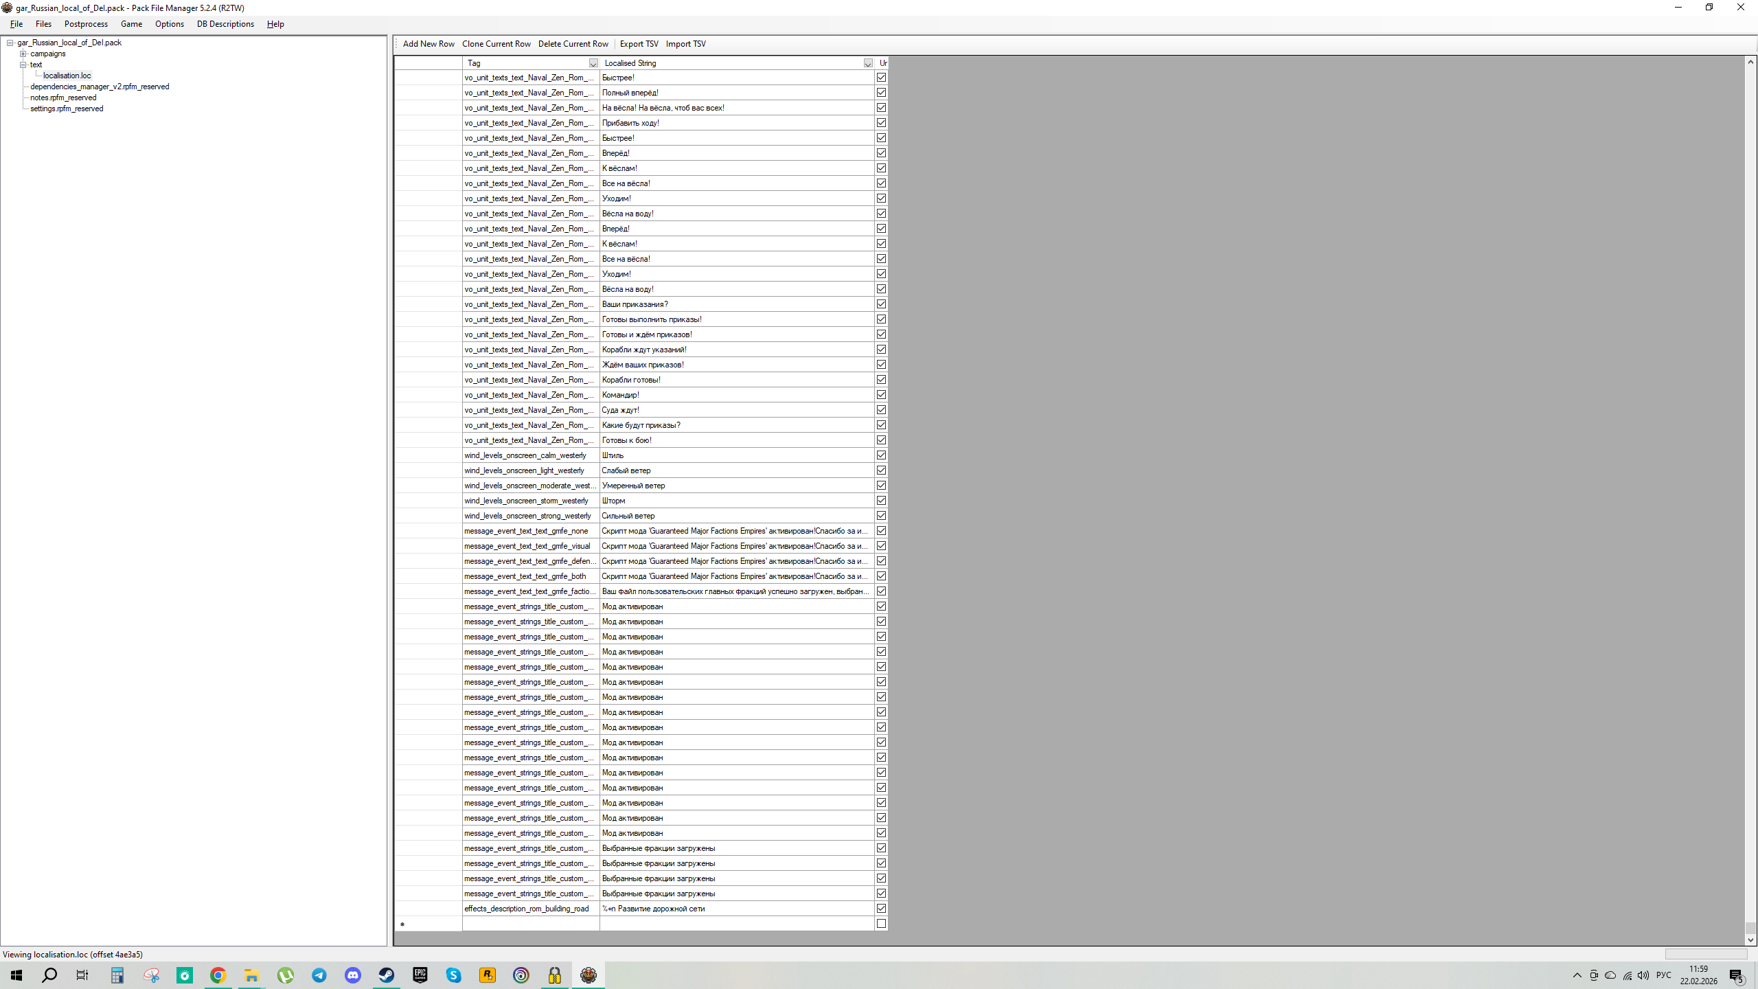Screen dimensions: 1758x989
Task: Launch Discord from the taskbar
Action: pos(353,975)
